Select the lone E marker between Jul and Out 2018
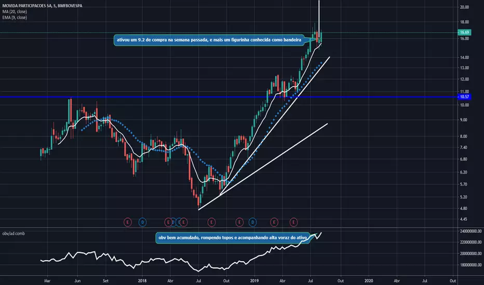 pos(211,222)
